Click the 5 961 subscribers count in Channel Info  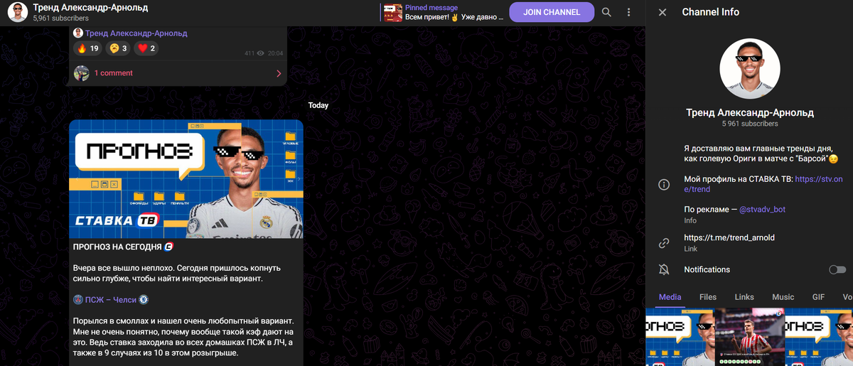pos(750,124)
